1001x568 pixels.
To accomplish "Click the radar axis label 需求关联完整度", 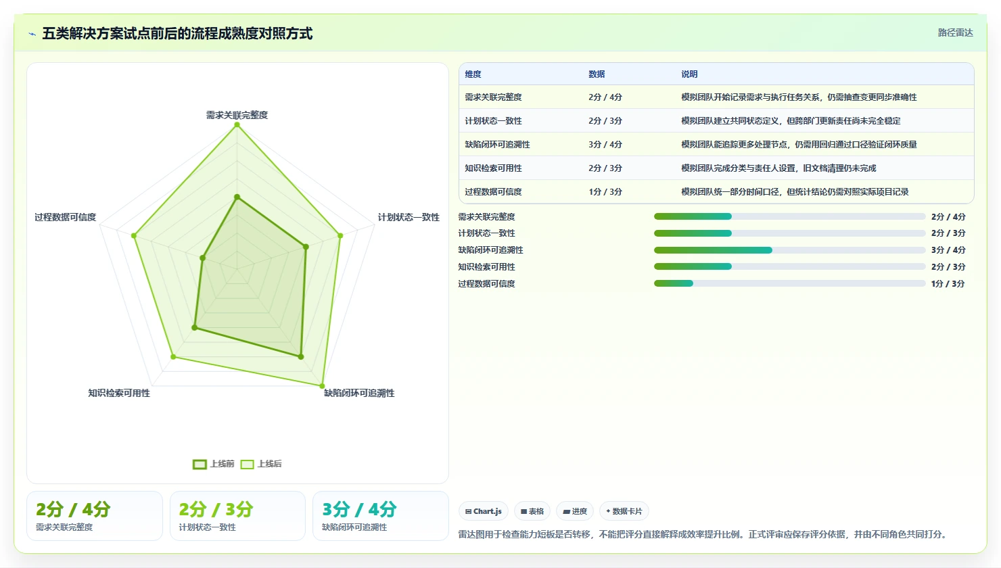I will pyautogui.click(x=237, y=115).
